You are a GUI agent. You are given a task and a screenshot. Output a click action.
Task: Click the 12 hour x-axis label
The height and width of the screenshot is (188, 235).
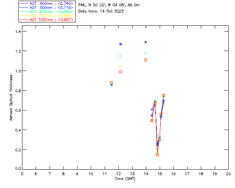118,174
